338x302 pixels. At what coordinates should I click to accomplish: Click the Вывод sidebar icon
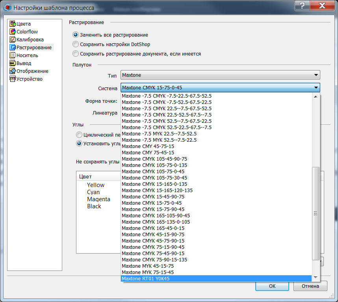[x=13, y=63]
